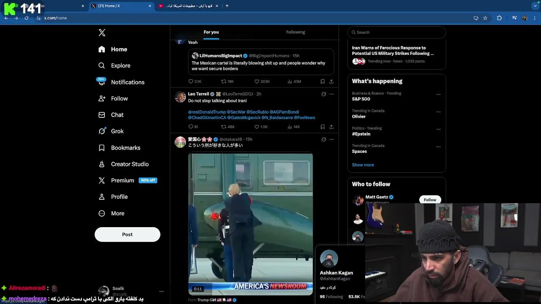Open view count 14K on Leo Terrell post
This screenshot has height=304, width=541.
pyautogui.click(x=294, y=127)
